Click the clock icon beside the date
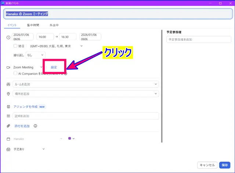Image resolution: width=235 pixels, height=173 pixels. [8, 37]
